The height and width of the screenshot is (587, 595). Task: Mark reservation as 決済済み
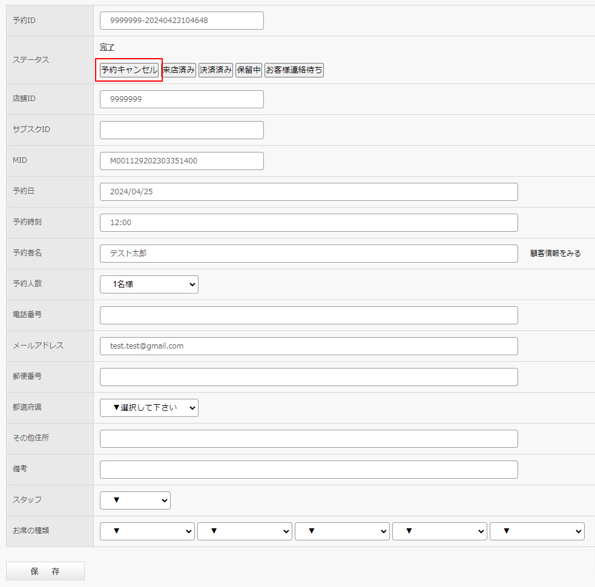pyautogui.click(x=215, y=70)
